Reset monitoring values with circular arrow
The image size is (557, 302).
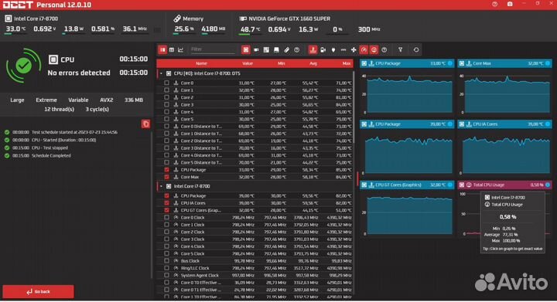point(416,50)
